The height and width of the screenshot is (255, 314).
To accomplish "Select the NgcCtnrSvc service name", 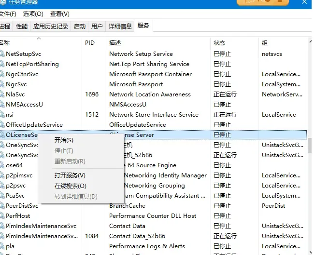I will 22,74.
